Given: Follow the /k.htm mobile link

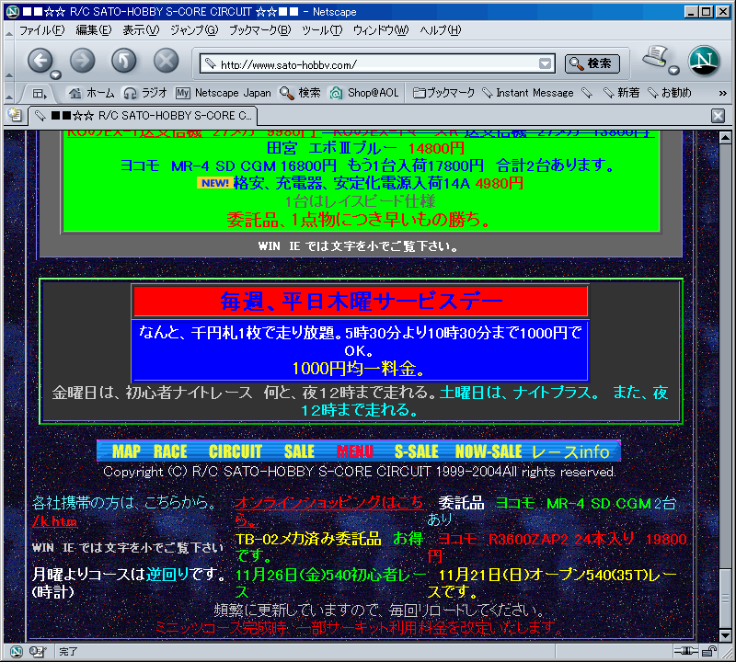Looking at the screenshot, I should 55,521.
